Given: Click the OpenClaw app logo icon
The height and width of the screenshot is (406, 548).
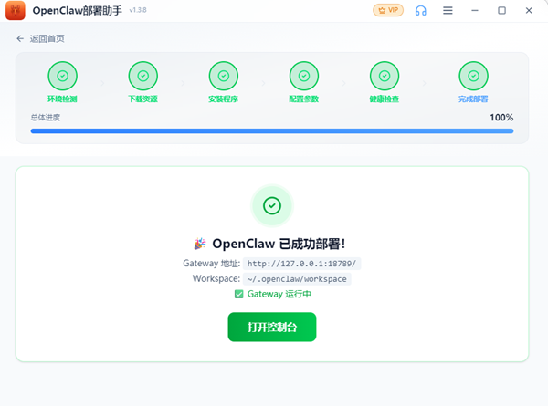Looking at the screenshot, I should pyautogui.click(x=16, y=10).
